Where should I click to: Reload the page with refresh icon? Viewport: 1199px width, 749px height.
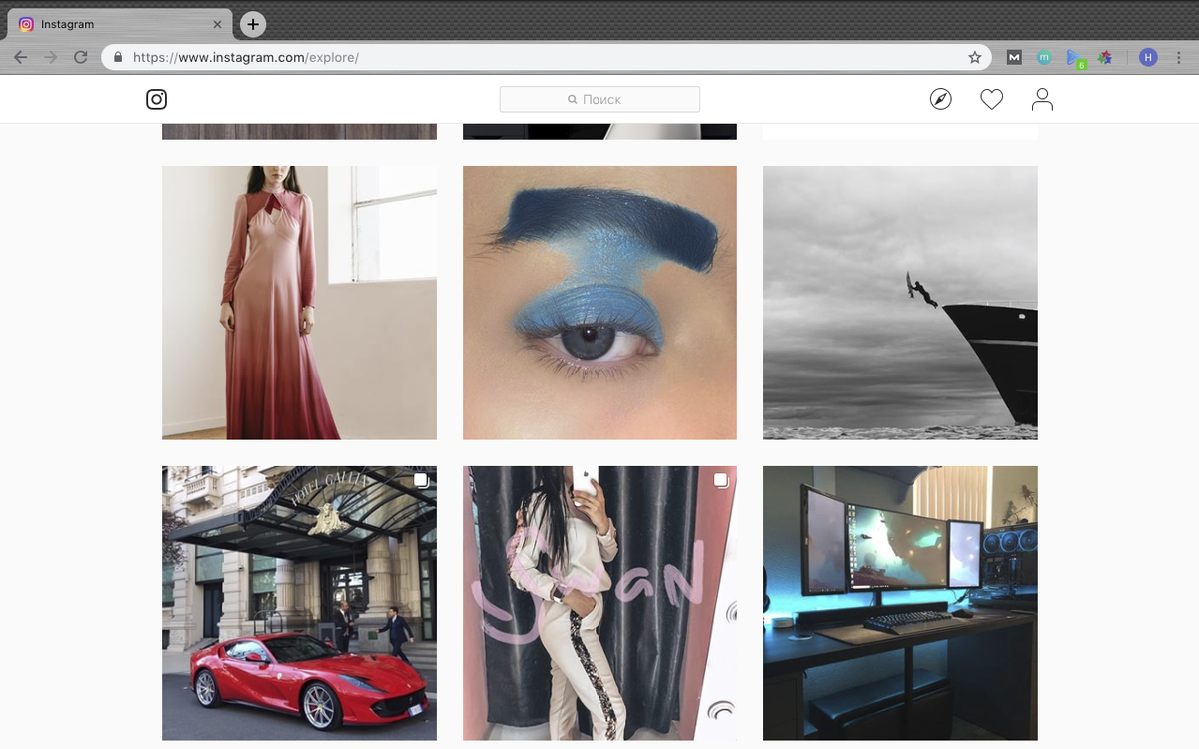pos(81,57)
